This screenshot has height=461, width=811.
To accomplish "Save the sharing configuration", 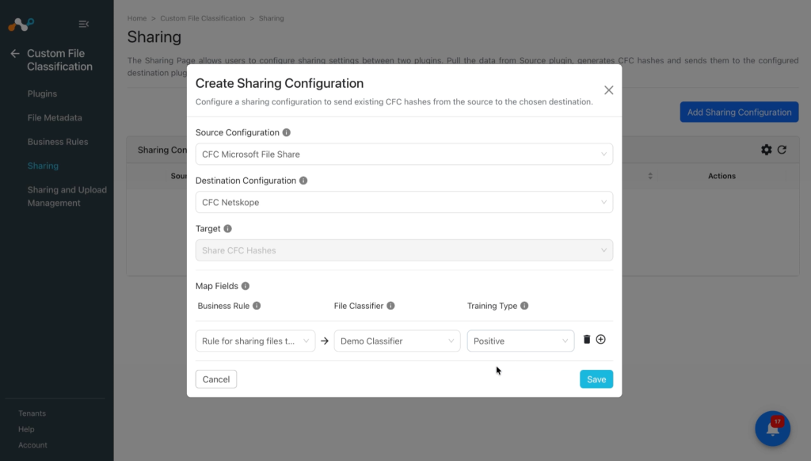I will coord(596,379).
